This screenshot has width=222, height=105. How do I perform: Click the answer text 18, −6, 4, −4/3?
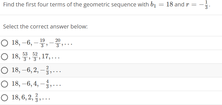[36, 84]
